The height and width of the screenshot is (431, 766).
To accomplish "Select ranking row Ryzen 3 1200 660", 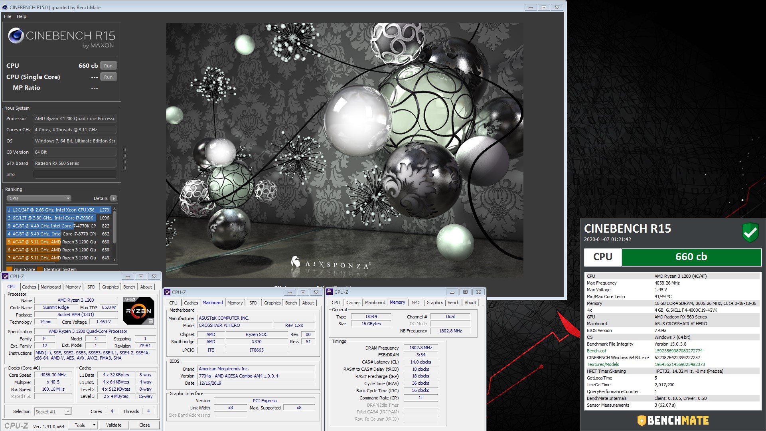I will (59, 242).
